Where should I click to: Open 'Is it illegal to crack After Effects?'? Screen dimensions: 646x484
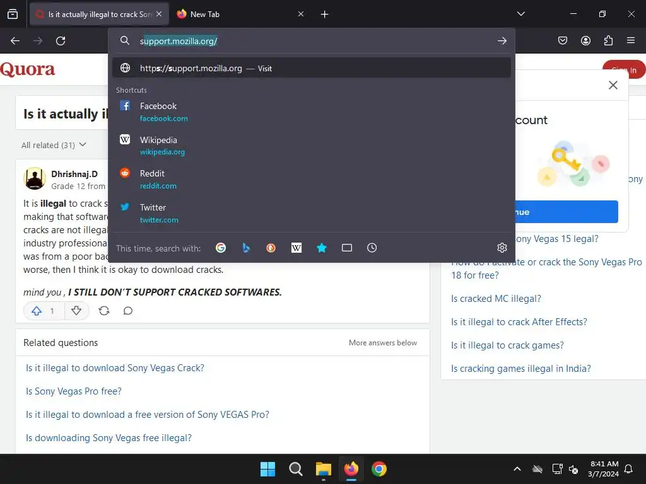click(x=519, y=322)
